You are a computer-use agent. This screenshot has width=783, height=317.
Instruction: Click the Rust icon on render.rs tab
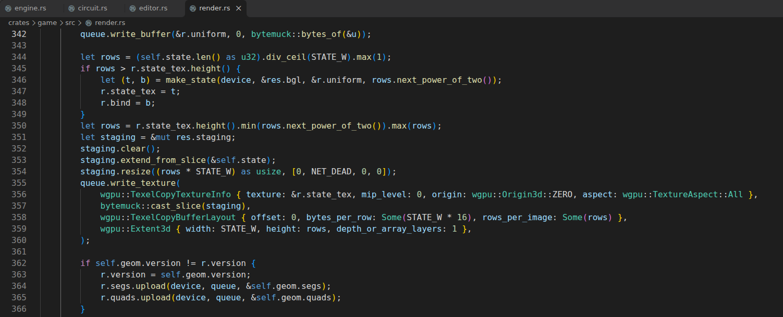[x=193, y=8]
